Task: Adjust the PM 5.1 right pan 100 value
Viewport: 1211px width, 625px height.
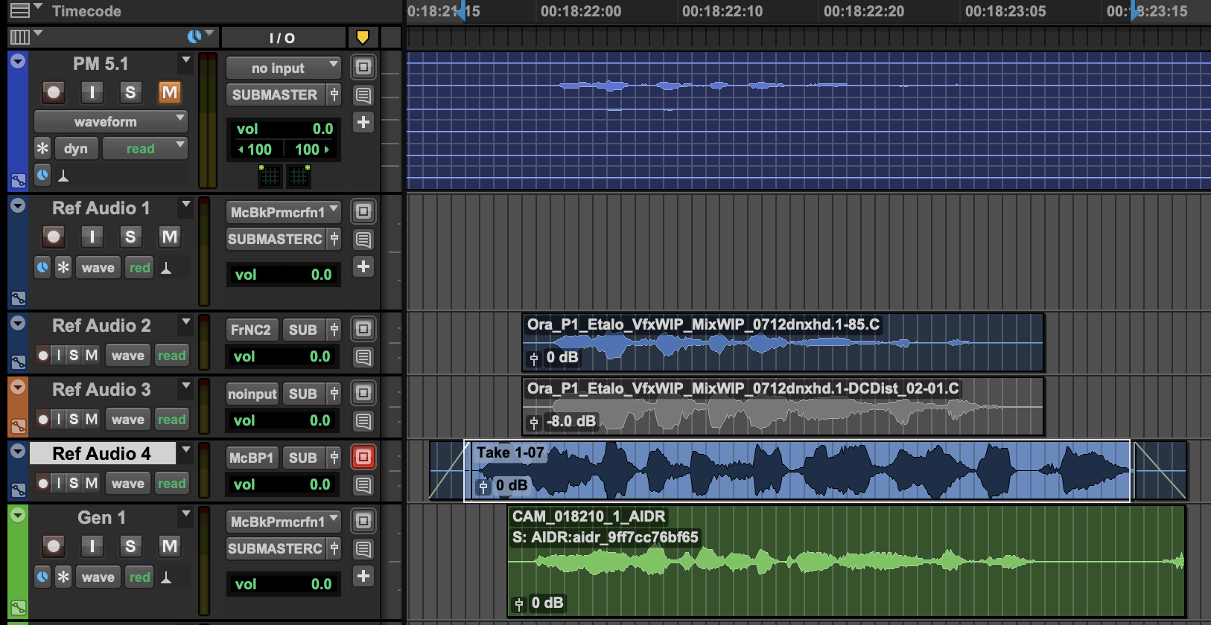Action: (312, 149)
